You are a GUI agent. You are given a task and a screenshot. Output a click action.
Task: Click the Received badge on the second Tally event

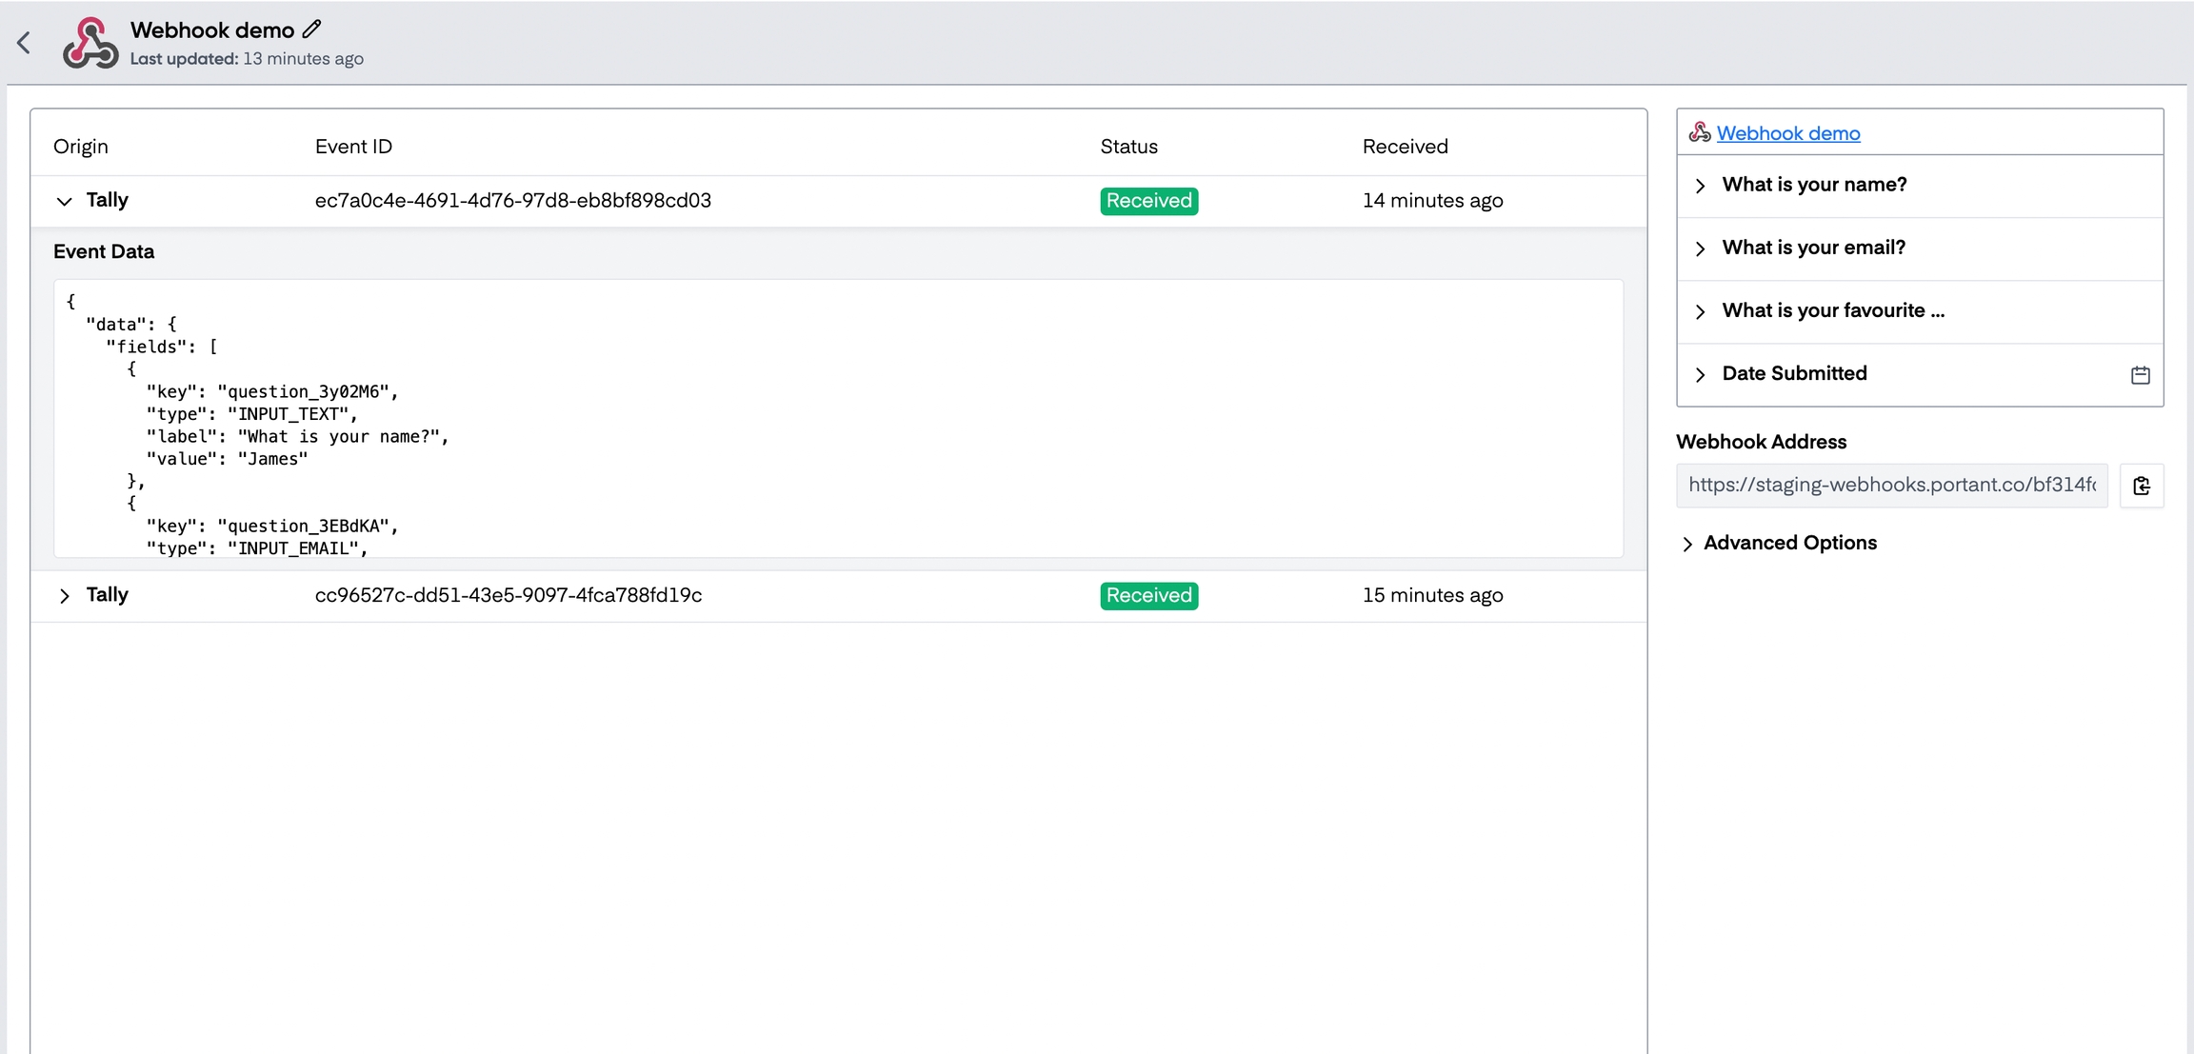click(1147, 595)
